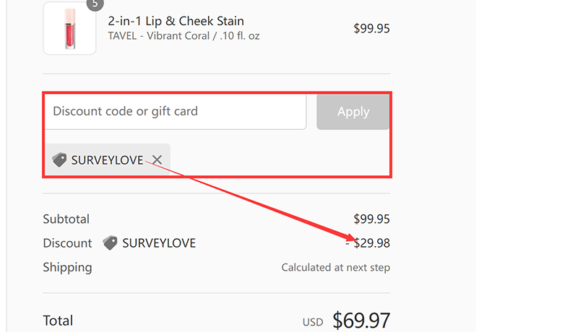Click the tag icon in the SURVEYLOVE chip
Screen dimensions: 578x332
(59, 160)
